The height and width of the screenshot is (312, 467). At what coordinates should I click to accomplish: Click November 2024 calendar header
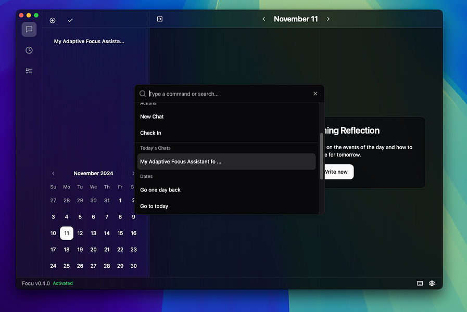(x=93, y=173)
